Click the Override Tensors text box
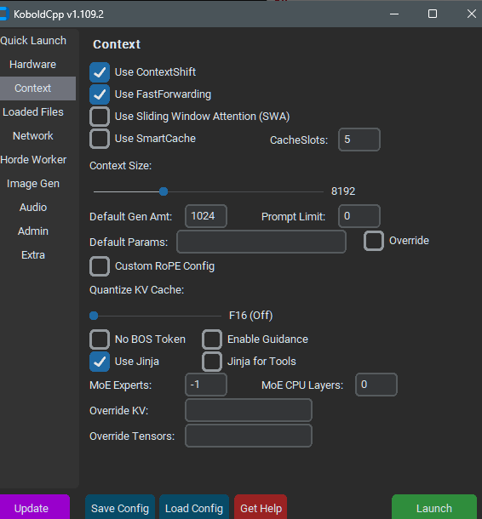The image size is (482, 519). click(x=249, y=436)
